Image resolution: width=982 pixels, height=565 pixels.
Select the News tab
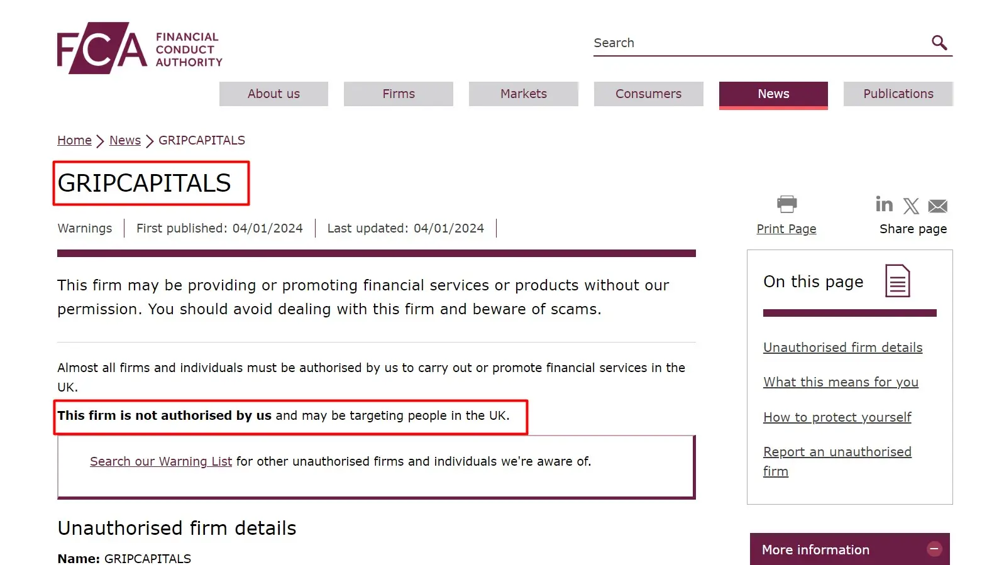pos(773,94)
